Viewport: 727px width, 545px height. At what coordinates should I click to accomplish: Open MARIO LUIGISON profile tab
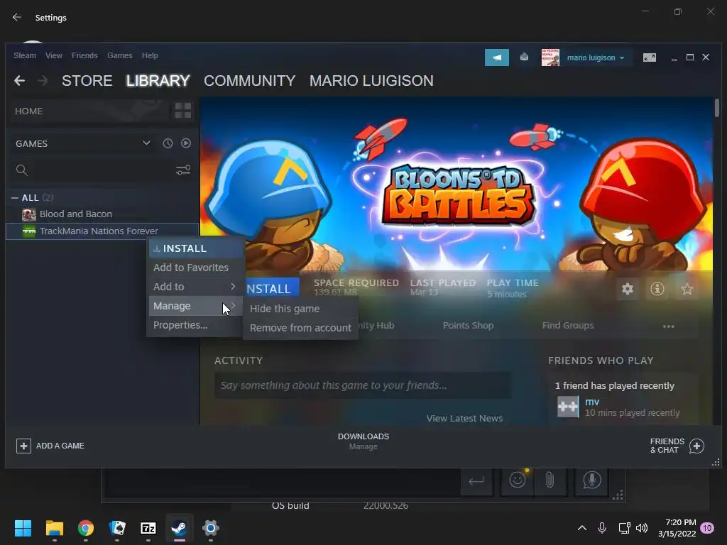pos(371,81)
